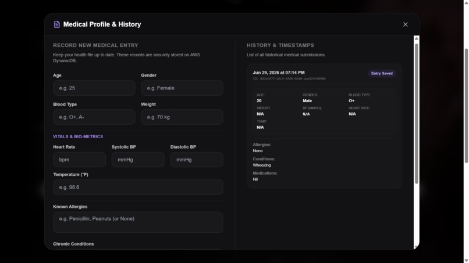Image resolution: width=469 pixels, height=263 pixels.
Task: Click the Entry Saved badge
Action: 382,73
